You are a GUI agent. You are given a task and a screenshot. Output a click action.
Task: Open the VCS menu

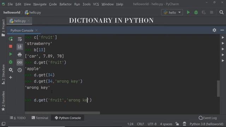tap(96, 4)
